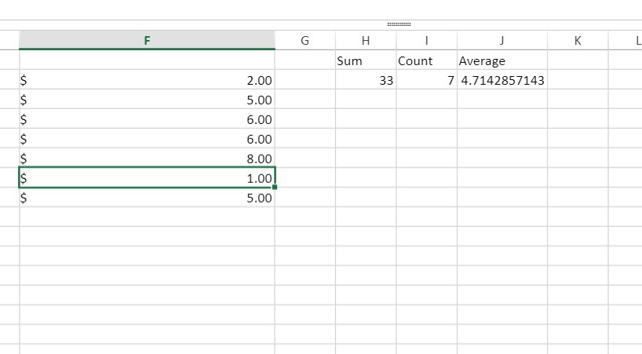This screenshot has width=642, height=354.
Task: Click the column G header
Action: coord(305,40)
